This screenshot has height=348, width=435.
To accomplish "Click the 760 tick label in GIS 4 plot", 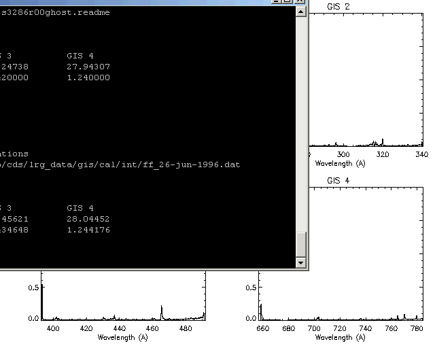I will (391, 328).
